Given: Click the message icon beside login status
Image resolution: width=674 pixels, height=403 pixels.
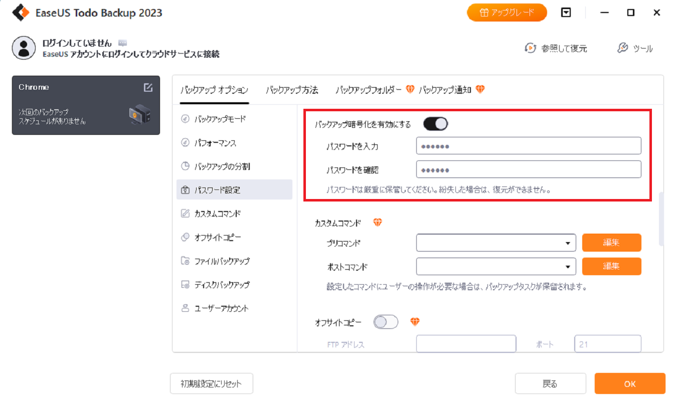Looking at the screenshot, I should (122, 43).
